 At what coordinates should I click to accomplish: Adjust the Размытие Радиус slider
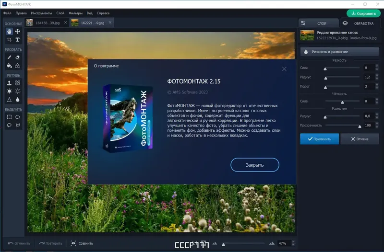coord(342,116)
